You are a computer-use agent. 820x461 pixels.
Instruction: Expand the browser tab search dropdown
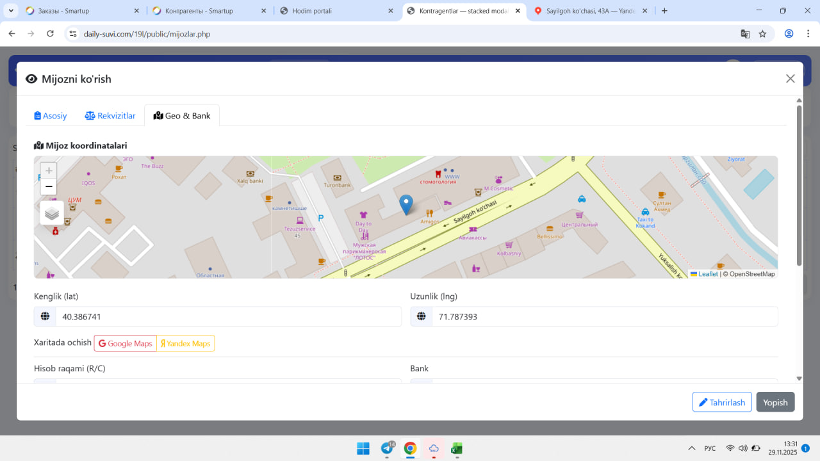pyautogui.click(x=11, y=11)
